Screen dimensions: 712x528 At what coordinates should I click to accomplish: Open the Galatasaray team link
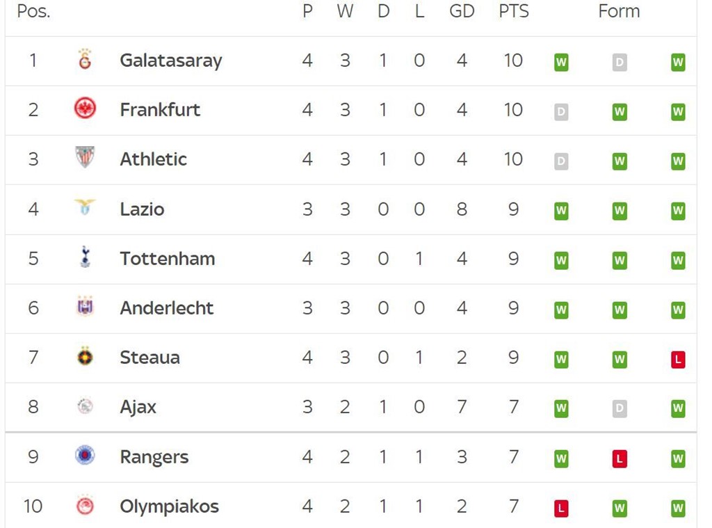171,61
